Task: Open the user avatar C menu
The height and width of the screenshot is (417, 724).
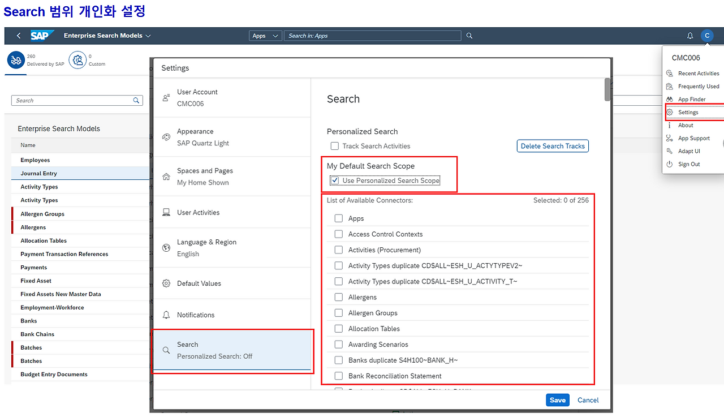Action: pos(707,36)
